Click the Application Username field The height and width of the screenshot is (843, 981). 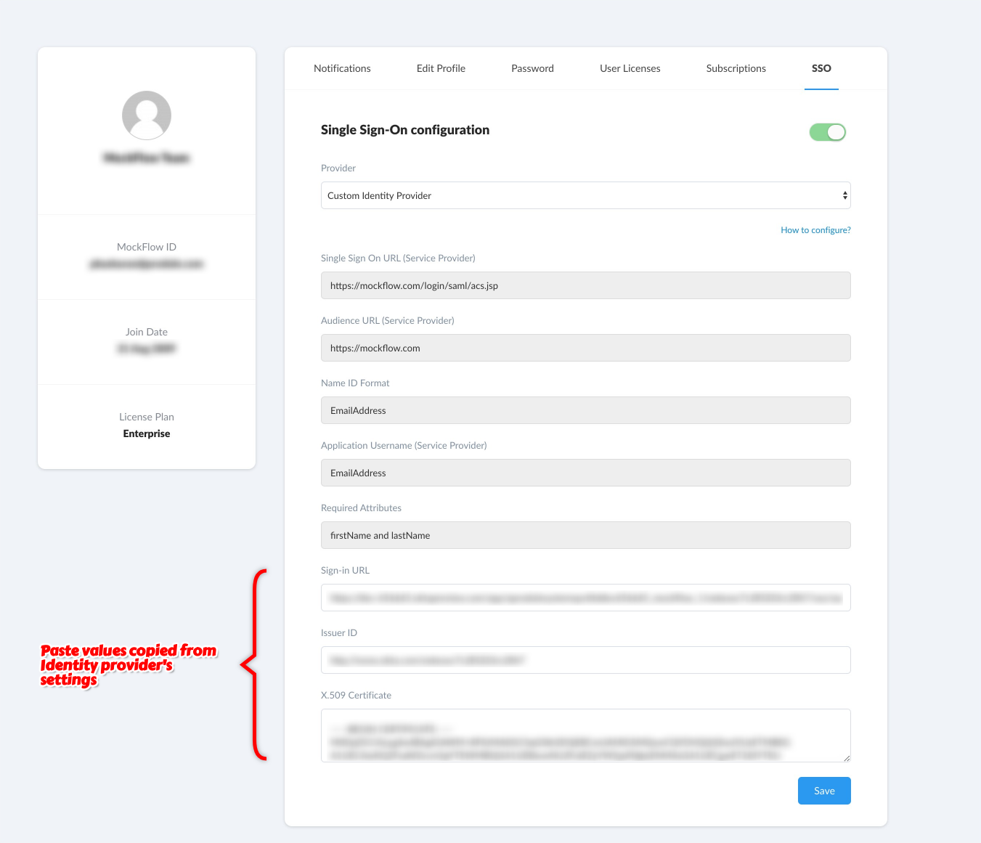coord(585,473)
